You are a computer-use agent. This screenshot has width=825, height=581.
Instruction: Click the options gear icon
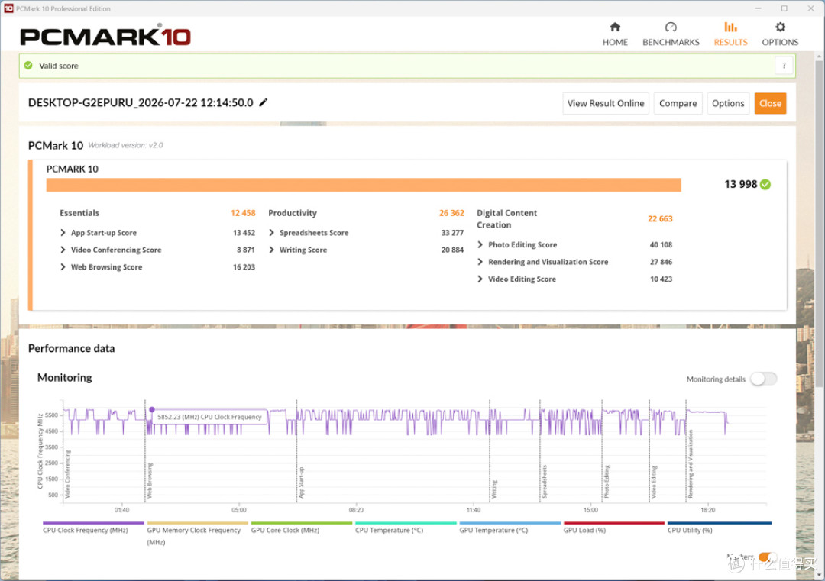[x=780, y=27]
